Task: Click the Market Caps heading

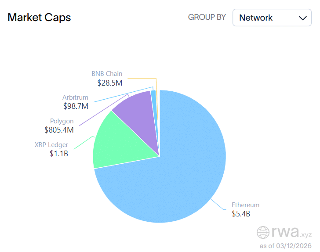Action: pyautogui.click(x=39, y=18)
